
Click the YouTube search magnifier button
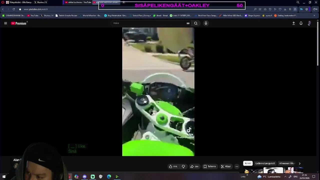[196, 23]
